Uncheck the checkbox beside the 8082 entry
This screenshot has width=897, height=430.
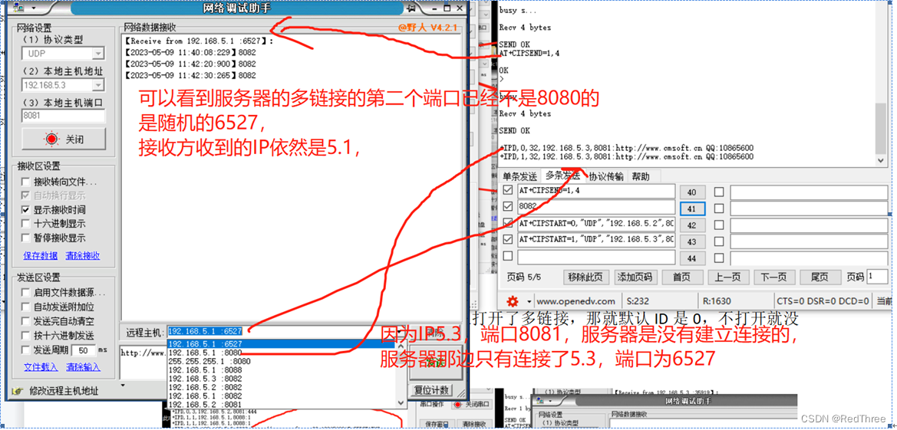point(507,207)
